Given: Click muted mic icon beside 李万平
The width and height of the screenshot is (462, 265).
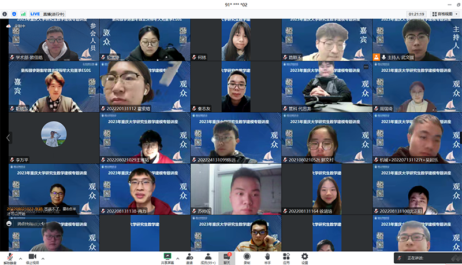Looking at the screenshot, I should coord(12,160).
